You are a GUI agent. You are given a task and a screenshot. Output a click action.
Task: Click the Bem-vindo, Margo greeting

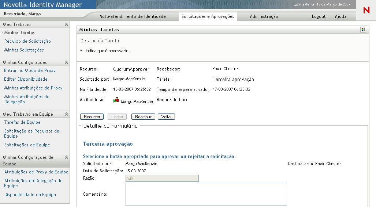tap(22, 14)
